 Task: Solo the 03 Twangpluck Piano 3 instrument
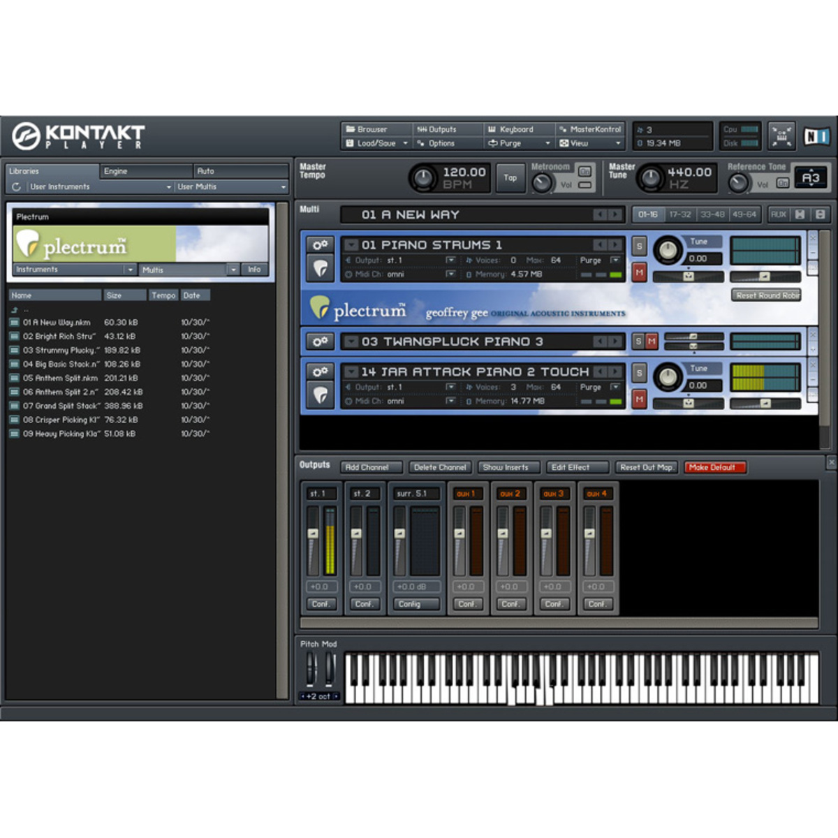638,341
